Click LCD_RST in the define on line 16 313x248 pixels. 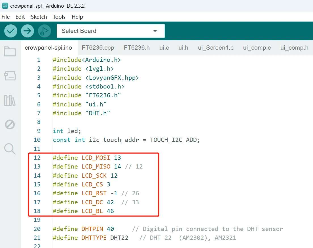[x=94, y=193]
